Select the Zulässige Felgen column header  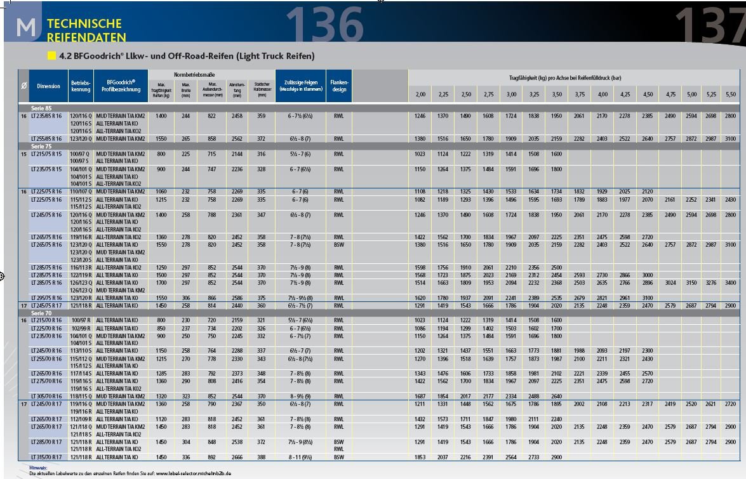(301, 86)
